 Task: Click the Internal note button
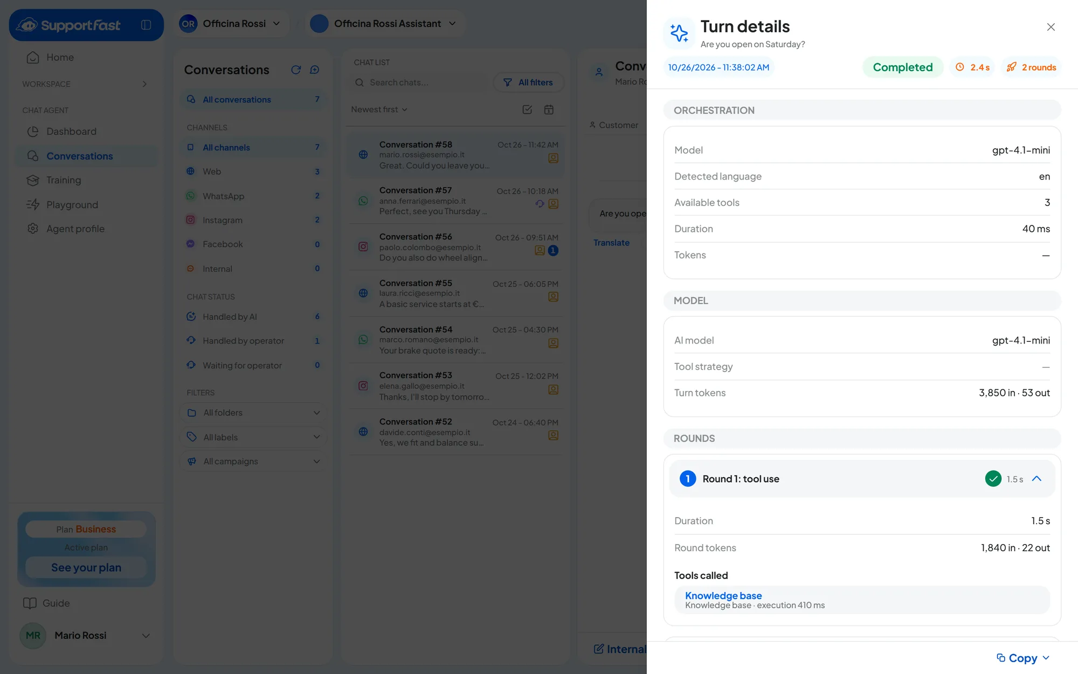tap(620, 649)
